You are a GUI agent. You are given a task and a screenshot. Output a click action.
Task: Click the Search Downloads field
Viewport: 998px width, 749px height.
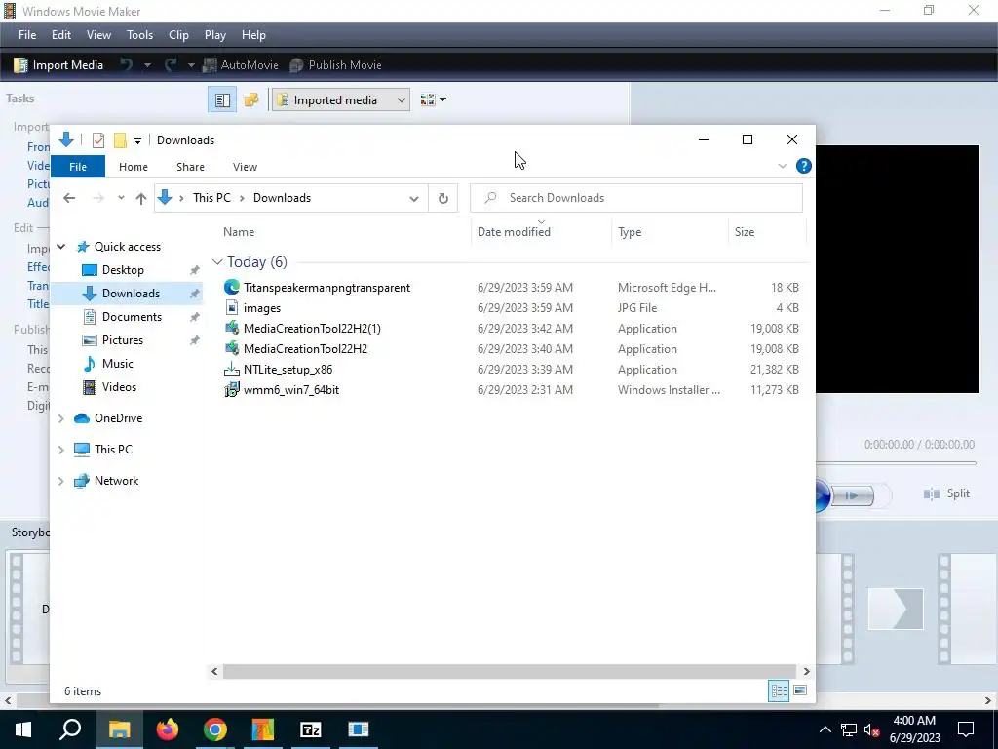[x=636, y=198]
